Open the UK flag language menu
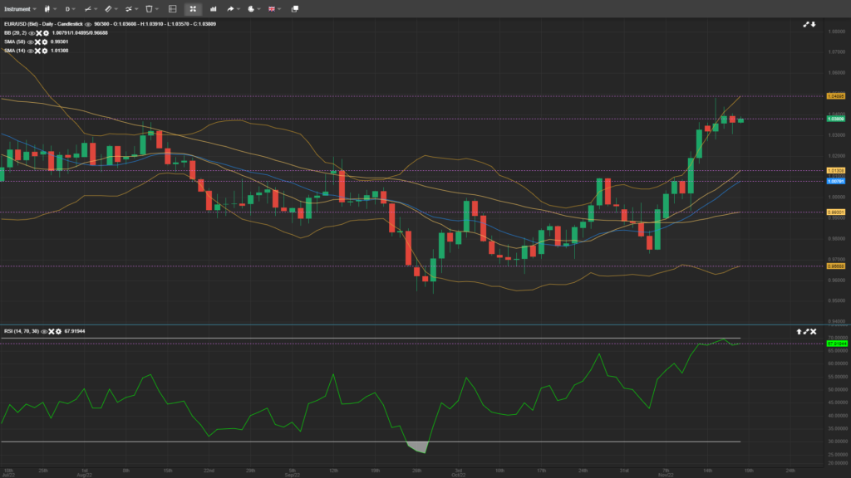851x478 pixels. (x=272, y=8)
